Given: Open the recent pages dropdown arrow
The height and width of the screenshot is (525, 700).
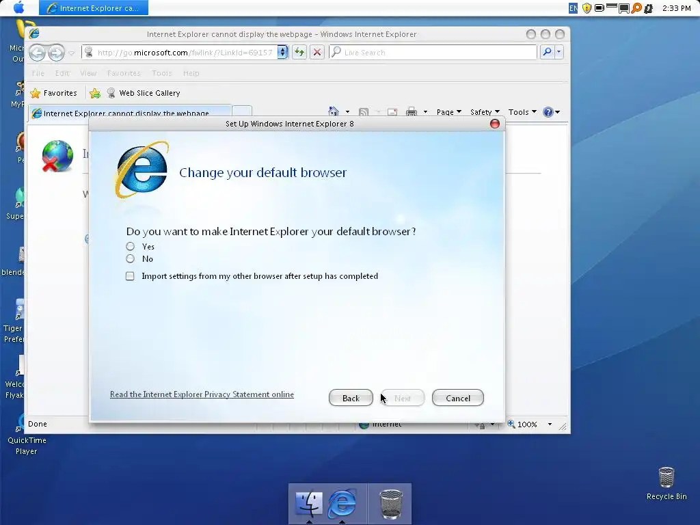Looking at the screenshot, I should pyautogui.click(x=71, y=53).
